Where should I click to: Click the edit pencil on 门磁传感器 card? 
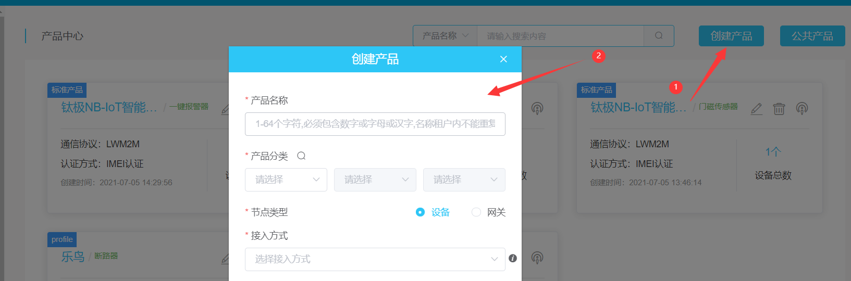(x=757, y=109)
